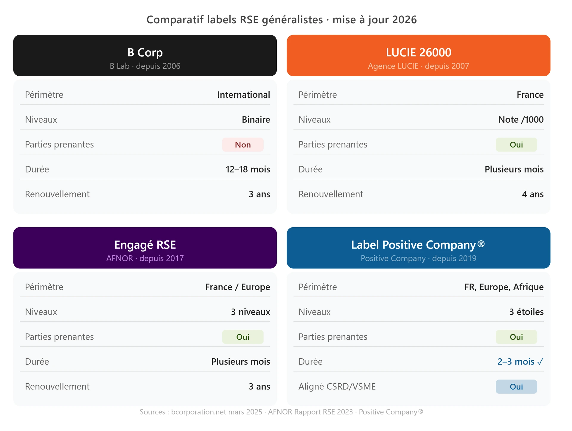Select 'Positive Company · depuis 2019' subtitle

click(419, 258)
